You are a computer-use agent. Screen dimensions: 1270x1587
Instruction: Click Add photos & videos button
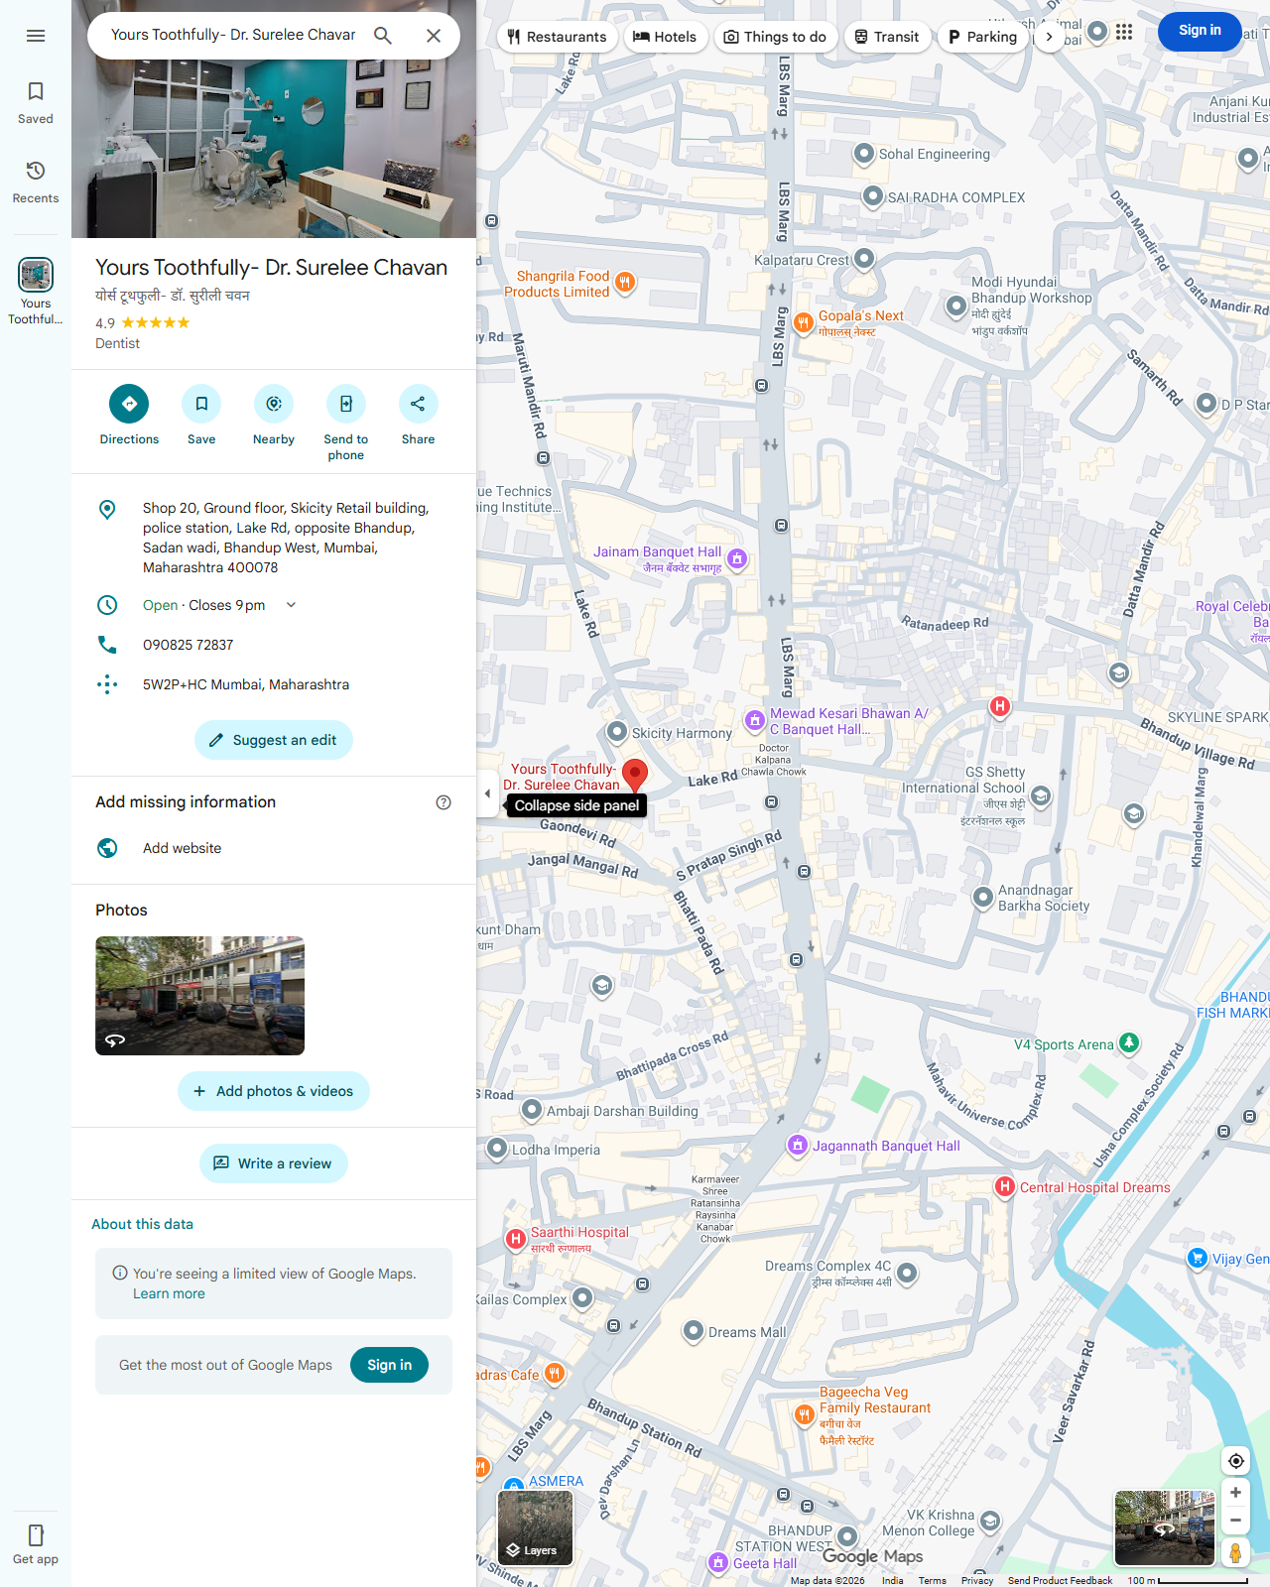274,1091
